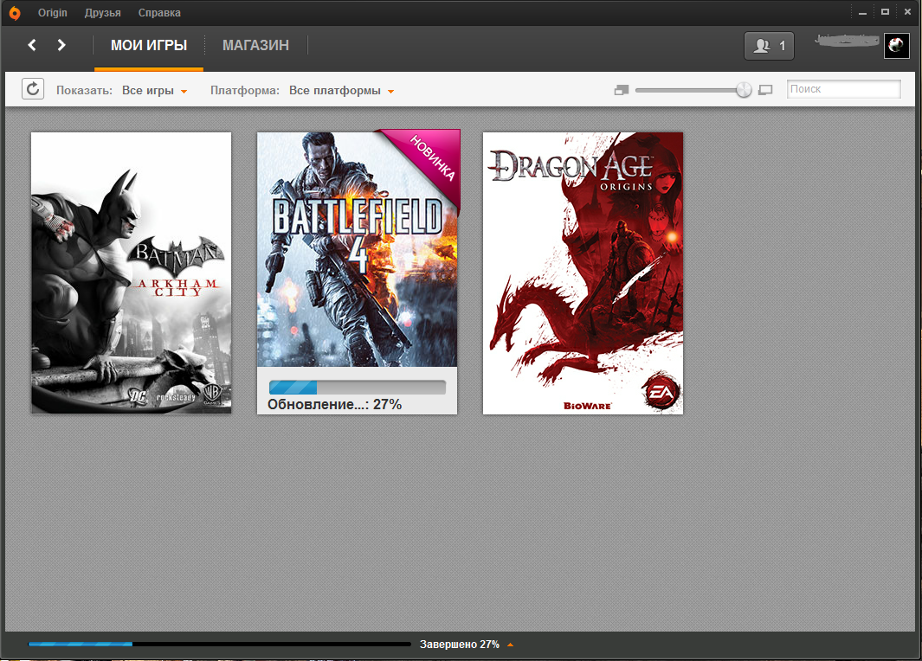The image size is (922, 661).
Task: Switch to the МОИ ИГРЫ tab
Action: pos(149,45)
